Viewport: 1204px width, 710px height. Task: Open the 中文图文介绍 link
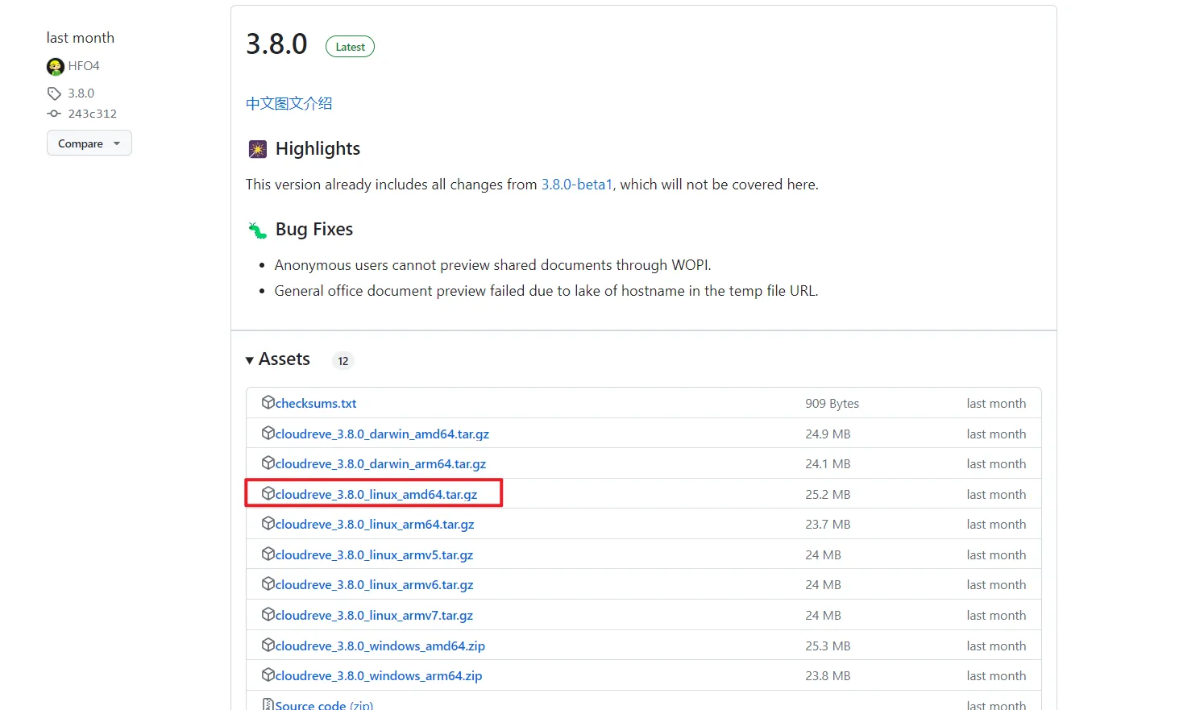[x=289, y=103]
